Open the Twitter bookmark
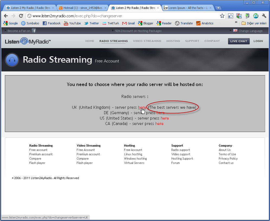Screen dimensions: 270x221 pyautogui.click(x=91, y=23)
